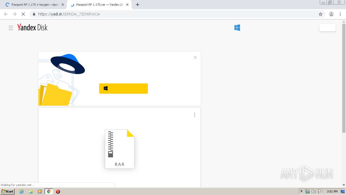Open the media player taskbar icon

tap(40, 191)
